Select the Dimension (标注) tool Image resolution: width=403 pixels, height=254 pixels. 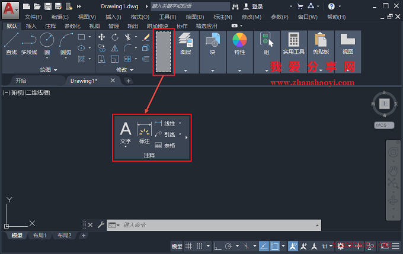[145, 133]
